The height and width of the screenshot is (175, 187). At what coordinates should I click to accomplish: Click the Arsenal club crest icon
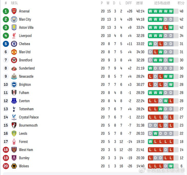[x=14, y=11]
